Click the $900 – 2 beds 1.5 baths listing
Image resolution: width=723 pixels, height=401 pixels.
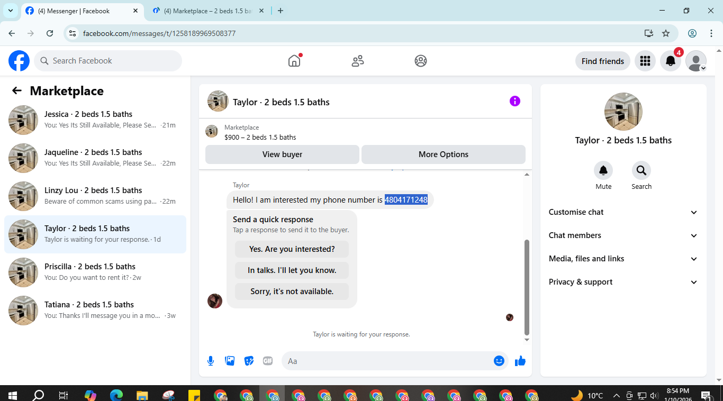(x=260, y=138)
